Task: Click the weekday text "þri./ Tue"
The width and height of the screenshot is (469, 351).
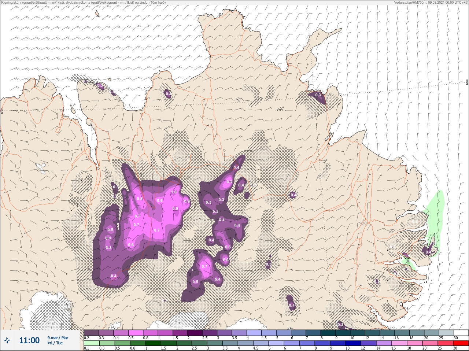Action: [55, 343]
